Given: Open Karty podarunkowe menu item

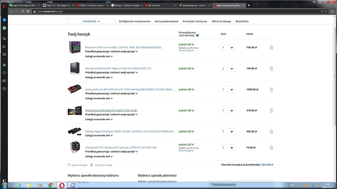Looking at the screenshot, I should tap(167, 21).
